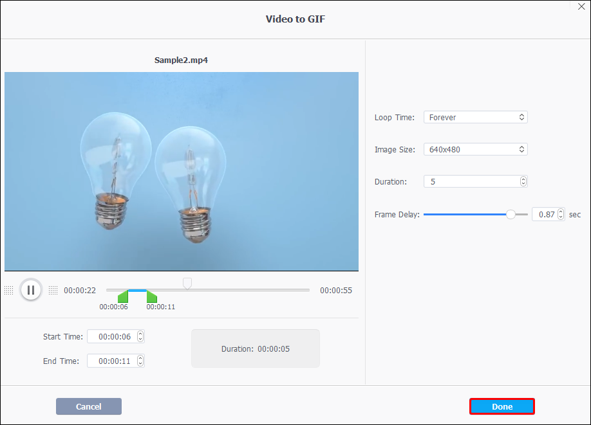591x425 pixels.
Task: Close the Video to GIF dialog
Action: [581, 7]
